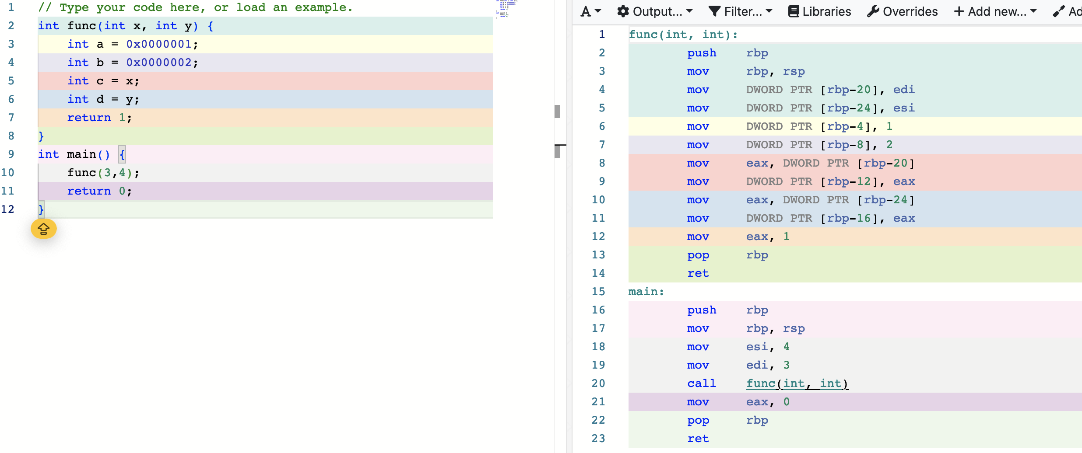Image resolution: width=1082 pixels, height=453 pixels.
Task: Click the 'call' mnemonic on assembly line 20
Action: (x=702, y=383)
